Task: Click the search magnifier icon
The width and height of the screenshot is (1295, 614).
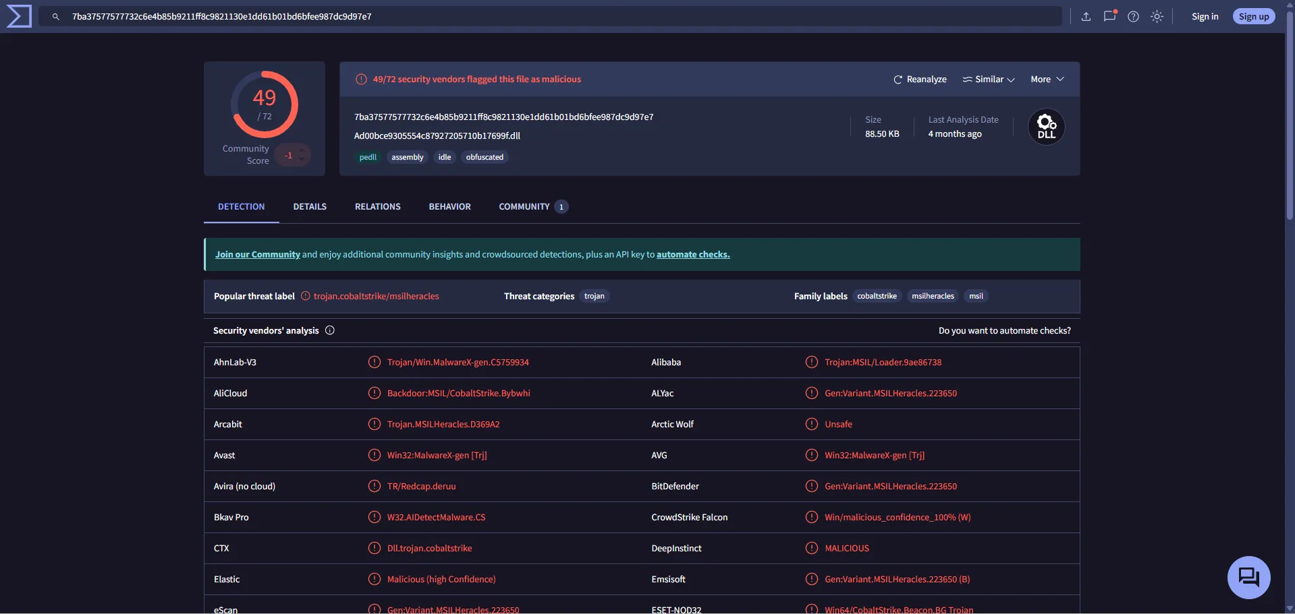Action: 56,17
